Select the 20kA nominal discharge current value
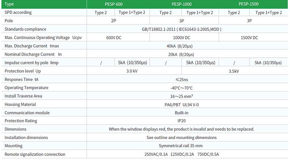 click(x=181, y=54)
